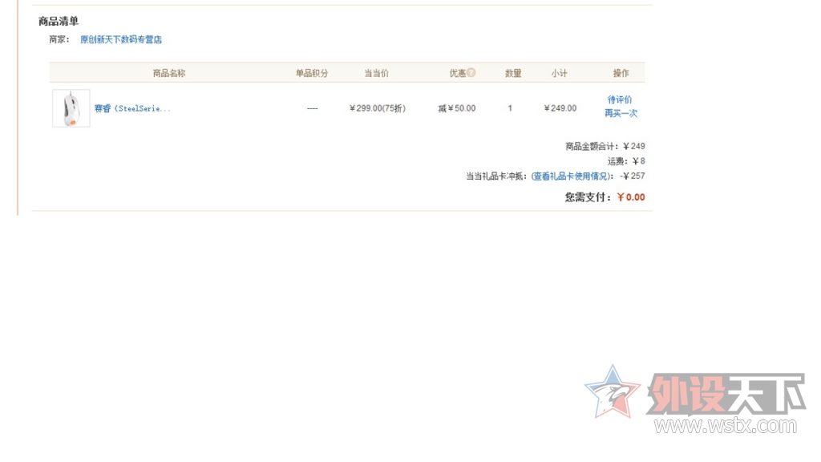Open the SteelSeries mouse product thumbnail
Screen dimensions: 821x462
coord(71,108)
